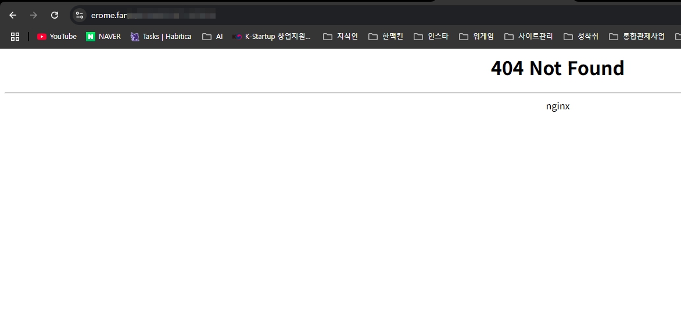
Task: Click the browser back arrow
Action: pos(13,15)
